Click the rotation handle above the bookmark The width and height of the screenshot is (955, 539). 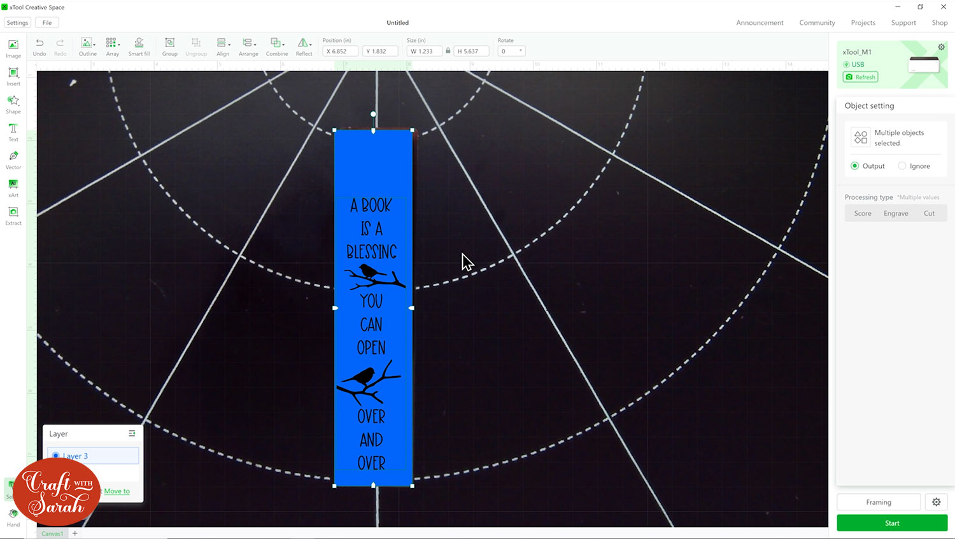(x=373, y=114)
